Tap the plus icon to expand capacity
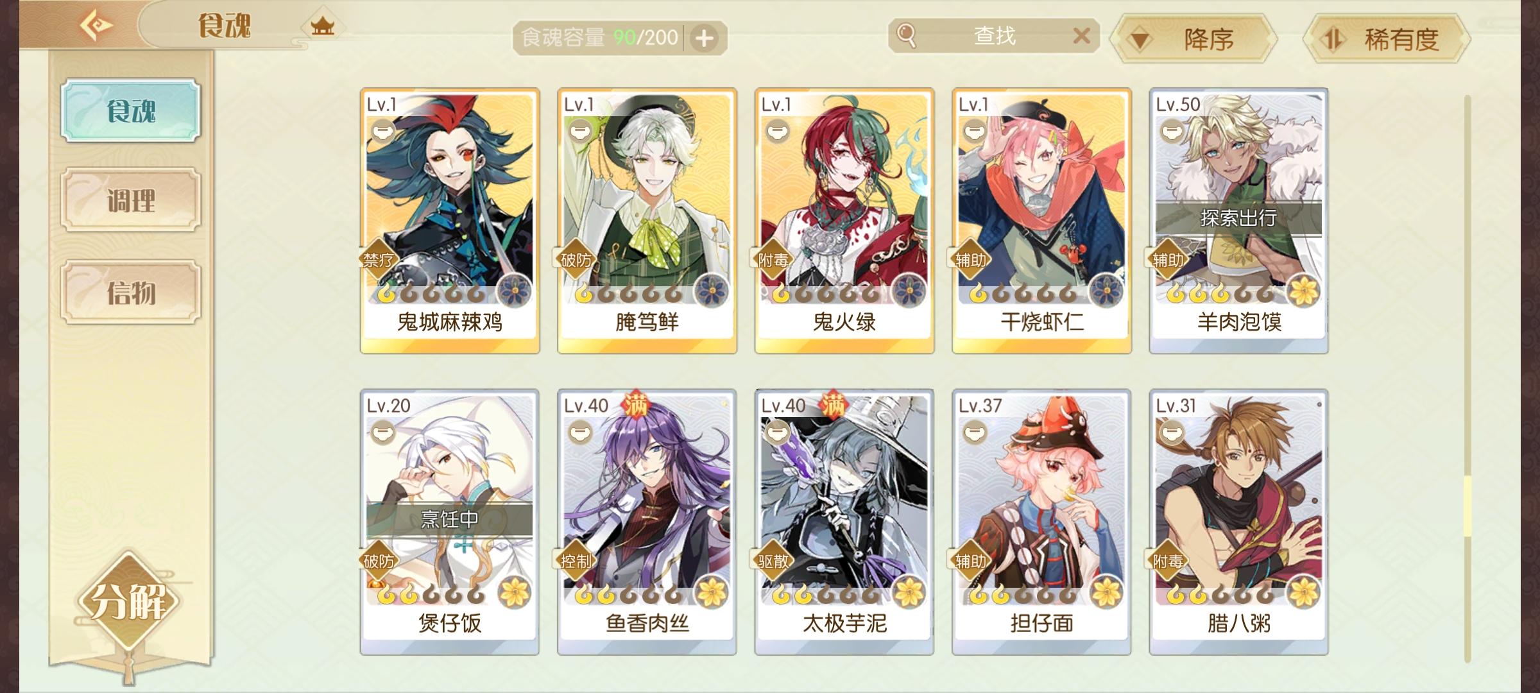The height and width of the screenshot is (693, 1540). 705,38
